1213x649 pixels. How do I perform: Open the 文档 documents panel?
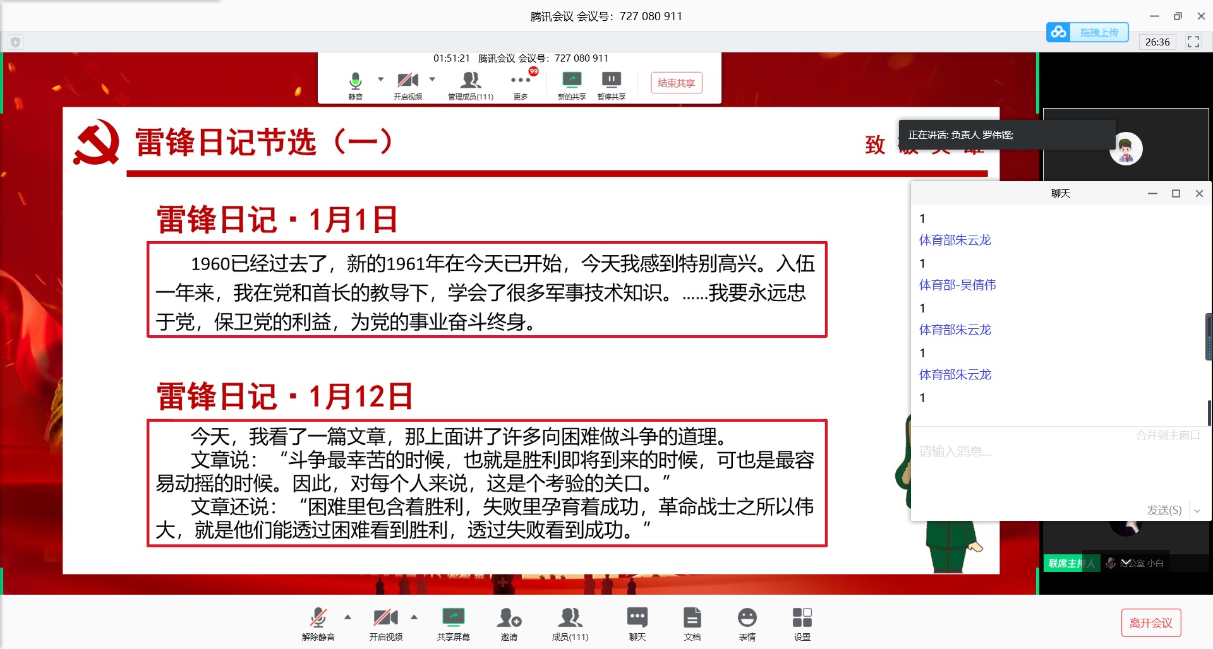click(x=692, y=624)
